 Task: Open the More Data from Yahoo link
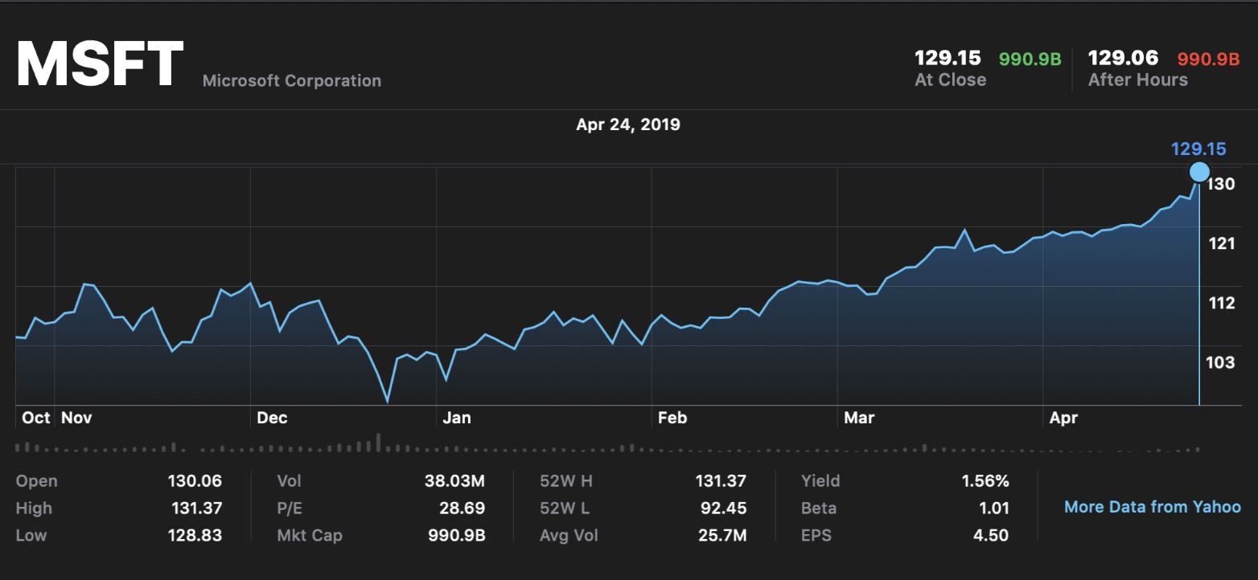[1152, 507]
